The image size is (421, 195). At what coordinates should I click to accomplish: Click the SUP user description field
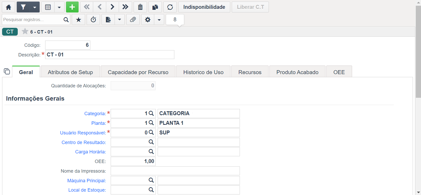[x=199, y=133]
